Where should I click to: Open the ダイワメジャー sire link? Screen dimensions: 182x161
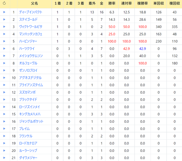coord(28,158)
